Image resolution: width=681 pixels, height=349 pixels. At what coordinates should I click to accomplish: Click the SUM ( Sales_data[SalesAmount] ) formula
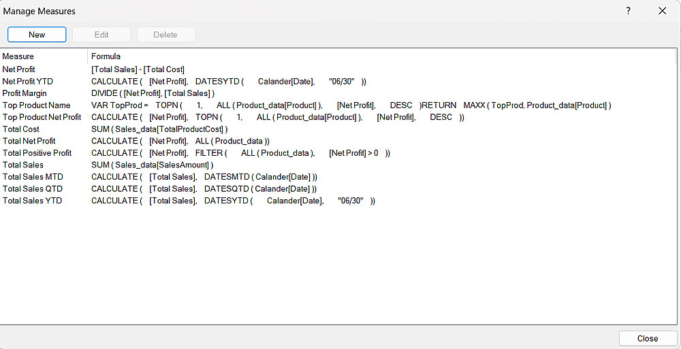[153, 165]
